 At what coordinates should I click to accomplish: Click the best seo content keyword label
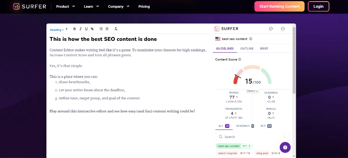tap(234, 39)
